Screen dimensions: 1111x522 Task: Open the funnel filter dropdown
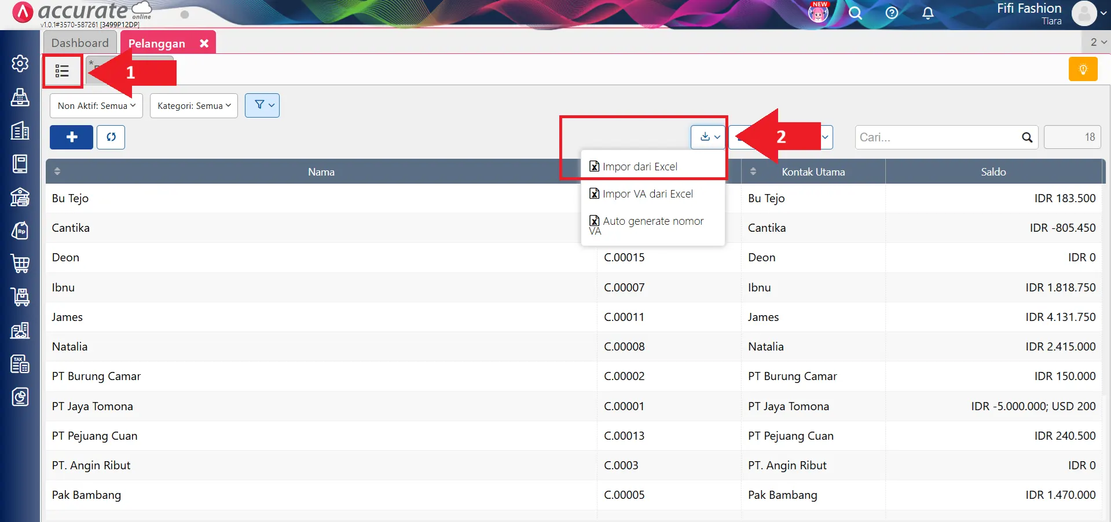point(262,105)
